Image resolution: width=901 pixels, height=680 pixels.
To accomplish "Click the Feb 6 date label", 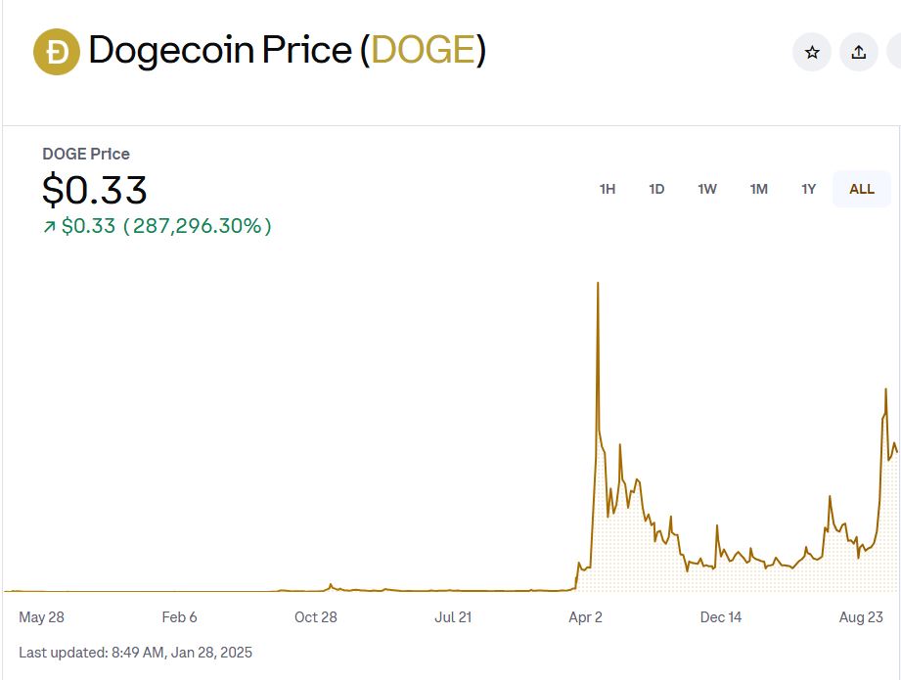I will pos(179,617).
